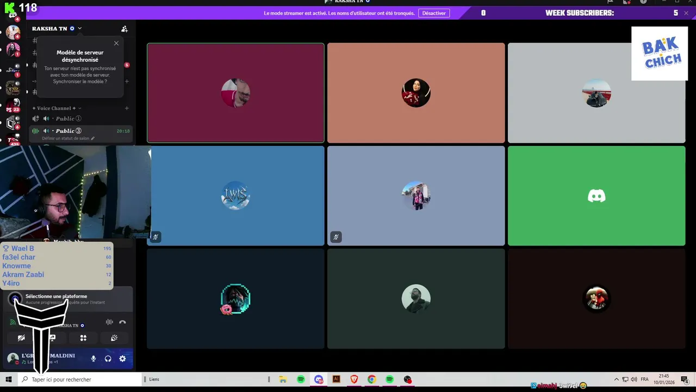Viewport: 696px width, 392px height.
Task: Open activities launcher icon
Action: coord(83,338)
